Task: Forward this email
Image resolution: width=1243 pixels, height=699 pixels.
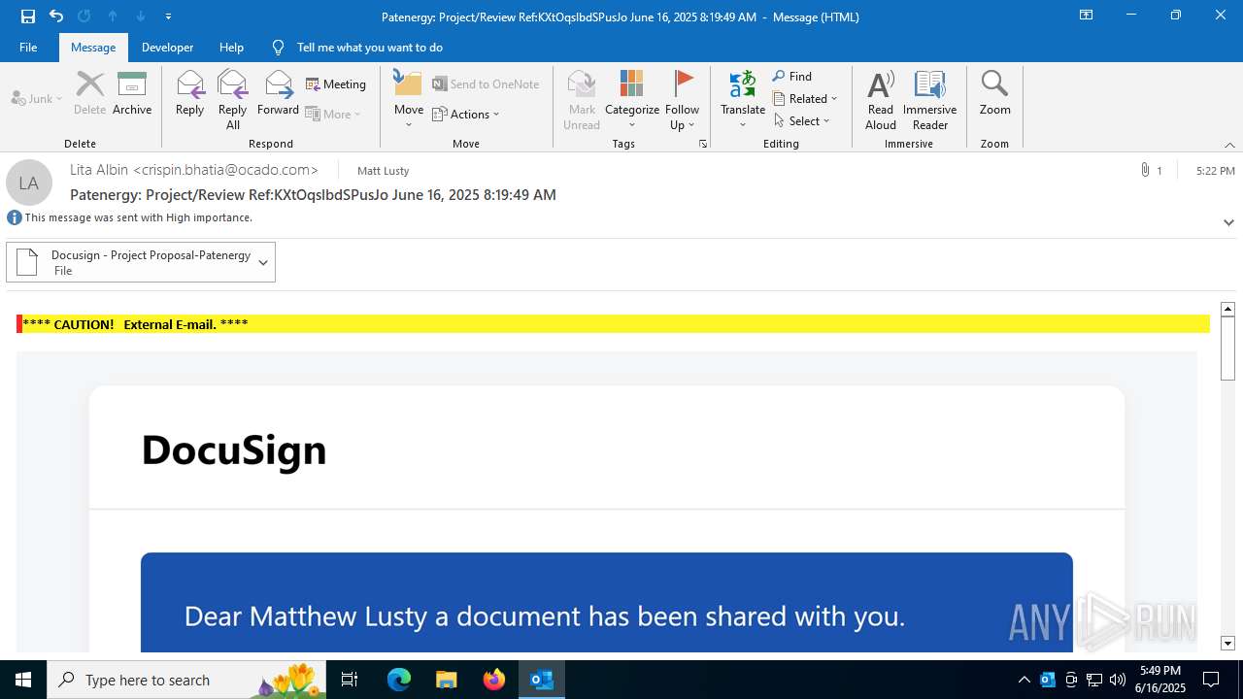Action: pos(278,93)
